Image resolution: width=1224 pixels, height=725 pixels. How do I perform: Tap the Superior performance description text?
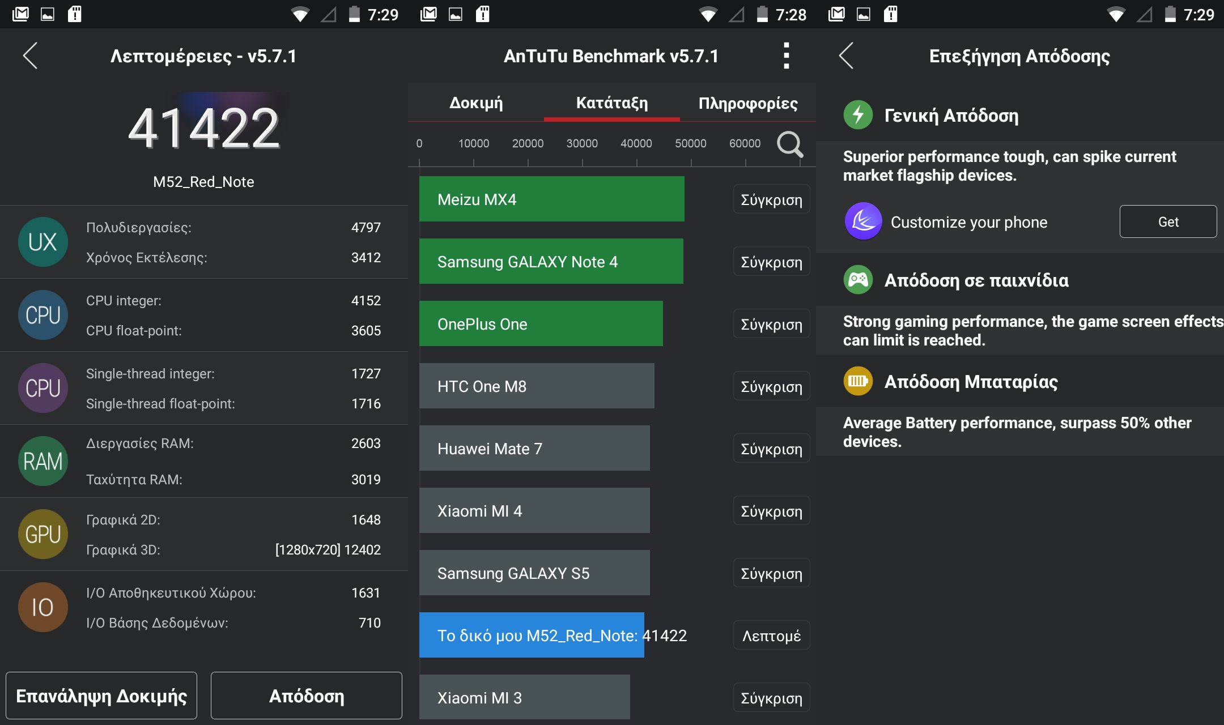(1009, 165)
